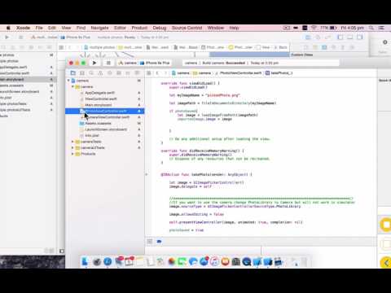Click the Finder icon in the Dock
This screenshot has height=293, width=391.
[x=86, y=261]
